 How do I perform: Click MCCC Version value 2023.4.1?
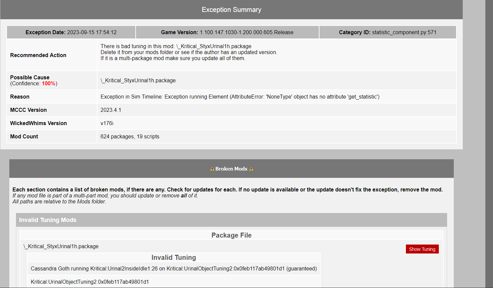click(111, 110)
